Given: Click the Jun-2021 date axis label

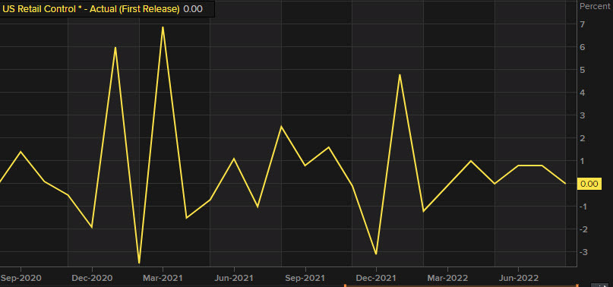Looking at the screenshot, I should click(234, 279).
